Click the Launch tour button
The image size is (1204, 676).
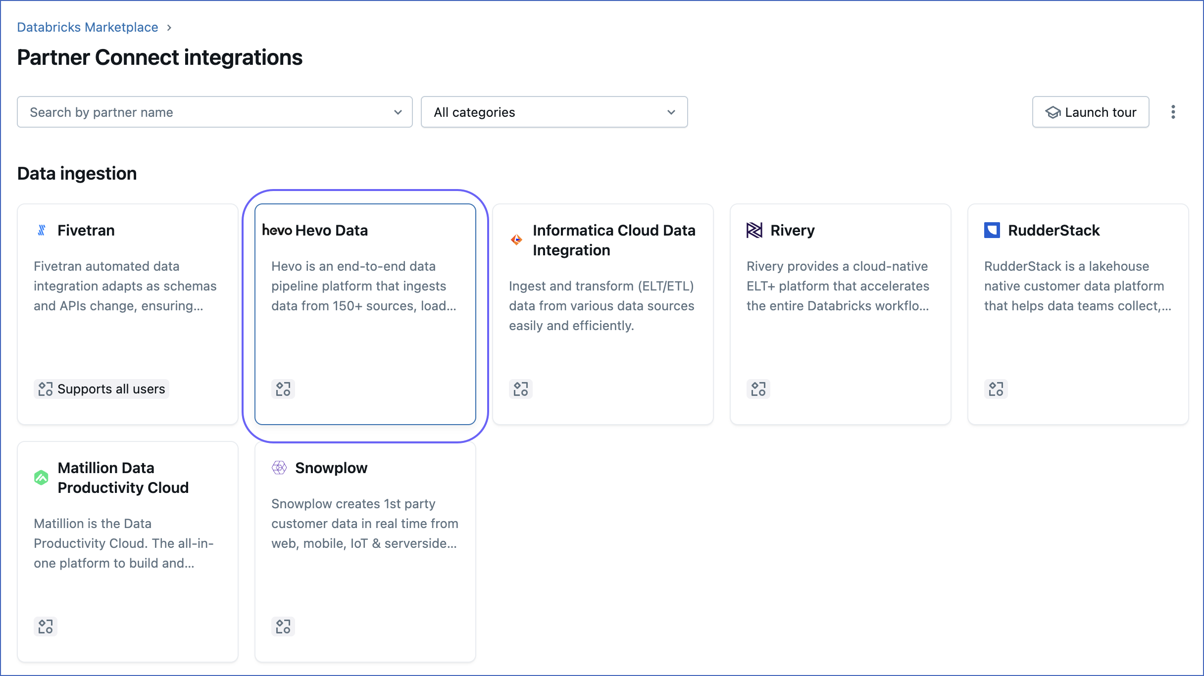click(x=1090, y=112)
